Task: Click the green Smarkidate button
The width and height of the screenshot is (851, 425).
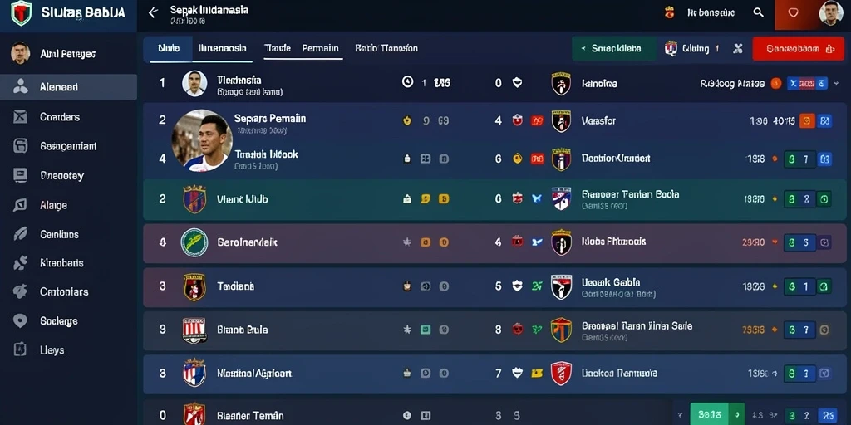Action: (x=614, y=49)
